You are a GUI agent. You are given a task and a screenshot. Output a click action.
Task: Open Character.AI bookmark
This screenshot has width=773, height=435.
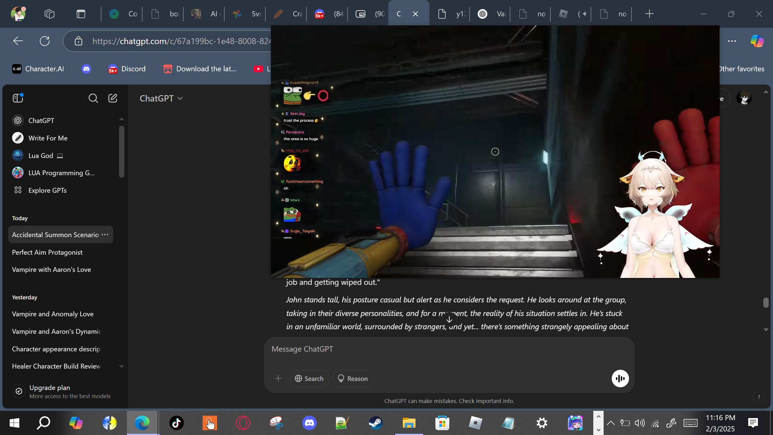click(x=38, y=69)
